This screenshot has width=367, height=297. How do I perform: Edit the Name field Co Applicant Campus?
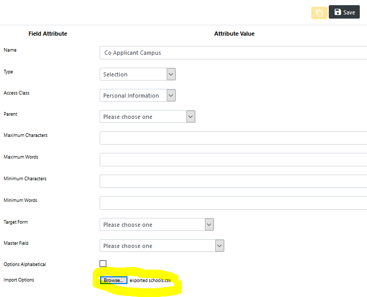(233, 53)
